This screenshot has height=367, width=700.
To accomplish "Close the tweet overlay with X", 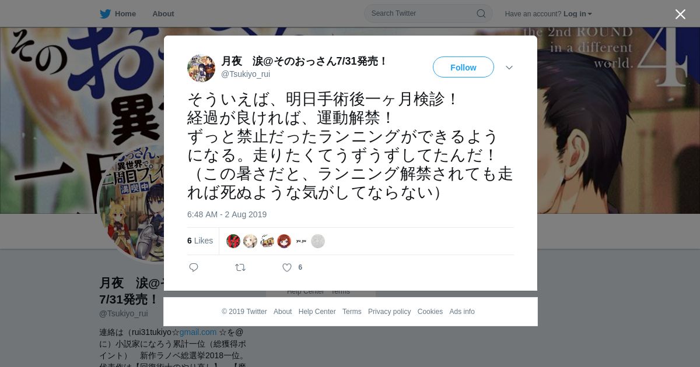I will coord(680,14).
